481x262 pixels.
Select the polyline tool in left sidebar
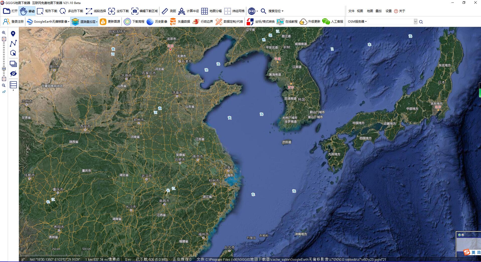pyautogui.click(x=14, y=43)
